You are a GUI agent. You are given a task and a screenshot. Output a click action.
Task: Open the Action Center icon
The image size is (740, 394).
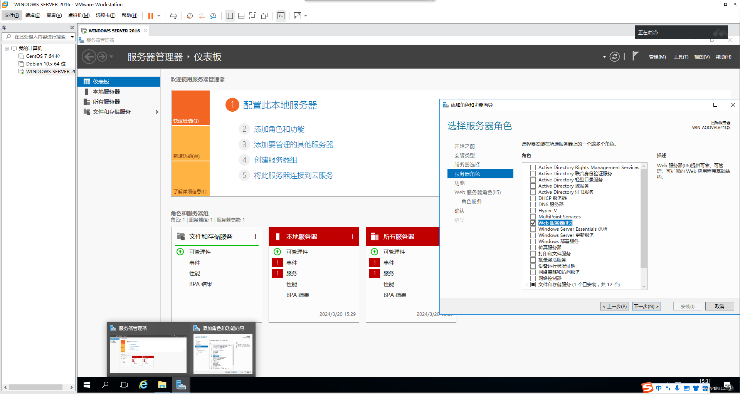coord(727,385)
